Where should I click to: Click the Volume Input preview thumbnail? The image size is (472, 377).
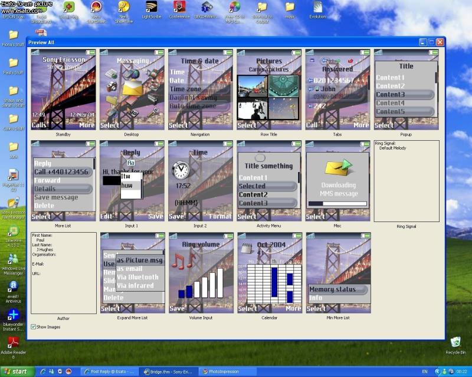point(200,273)
